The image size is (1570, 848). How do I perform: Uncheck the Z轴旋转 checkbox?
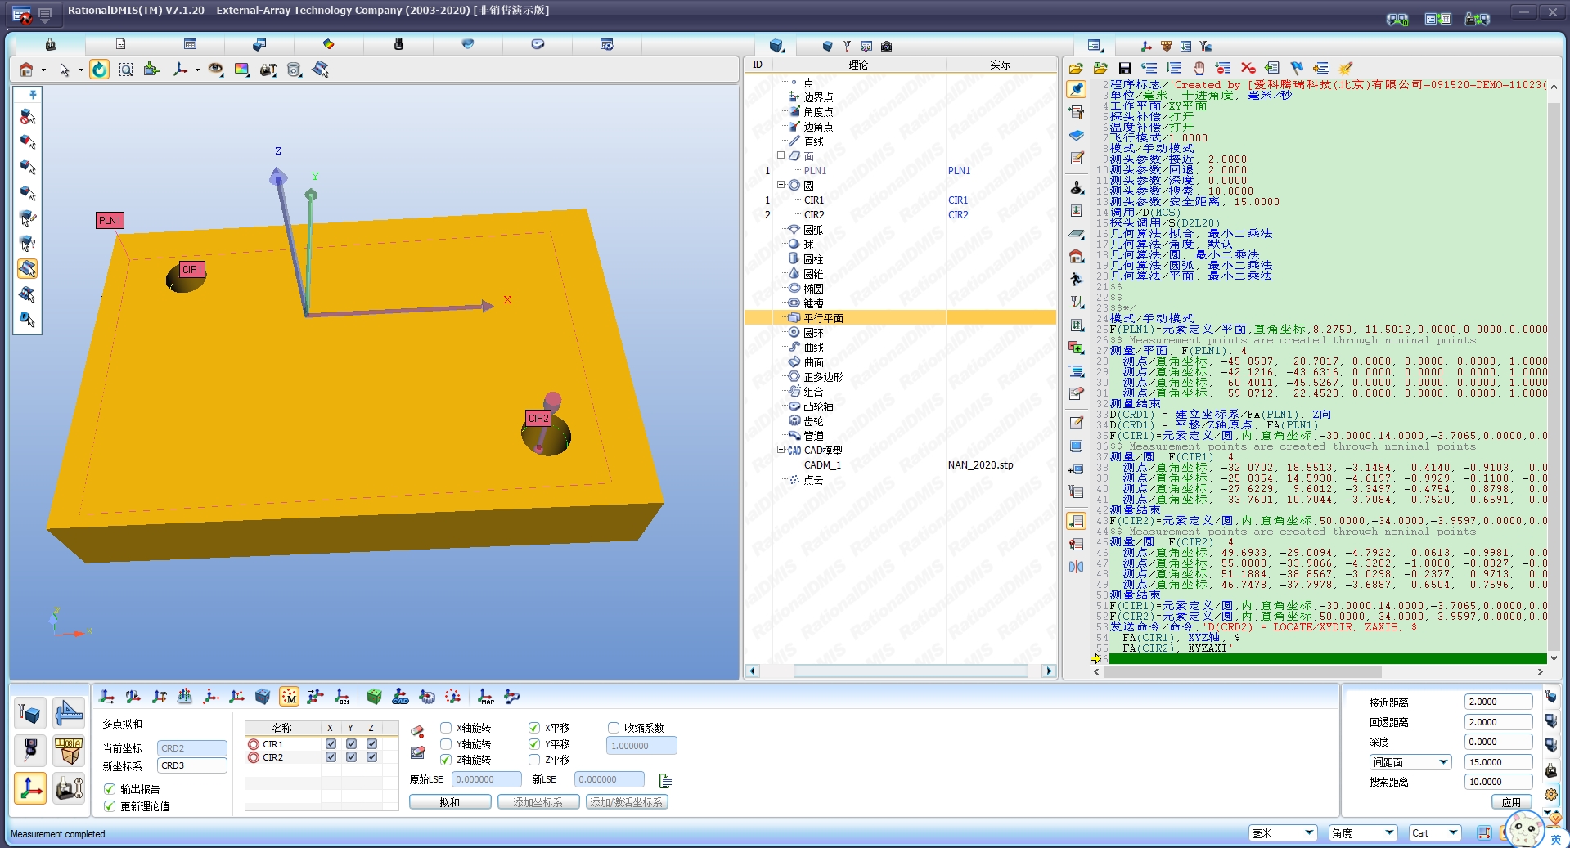point(446,760)
